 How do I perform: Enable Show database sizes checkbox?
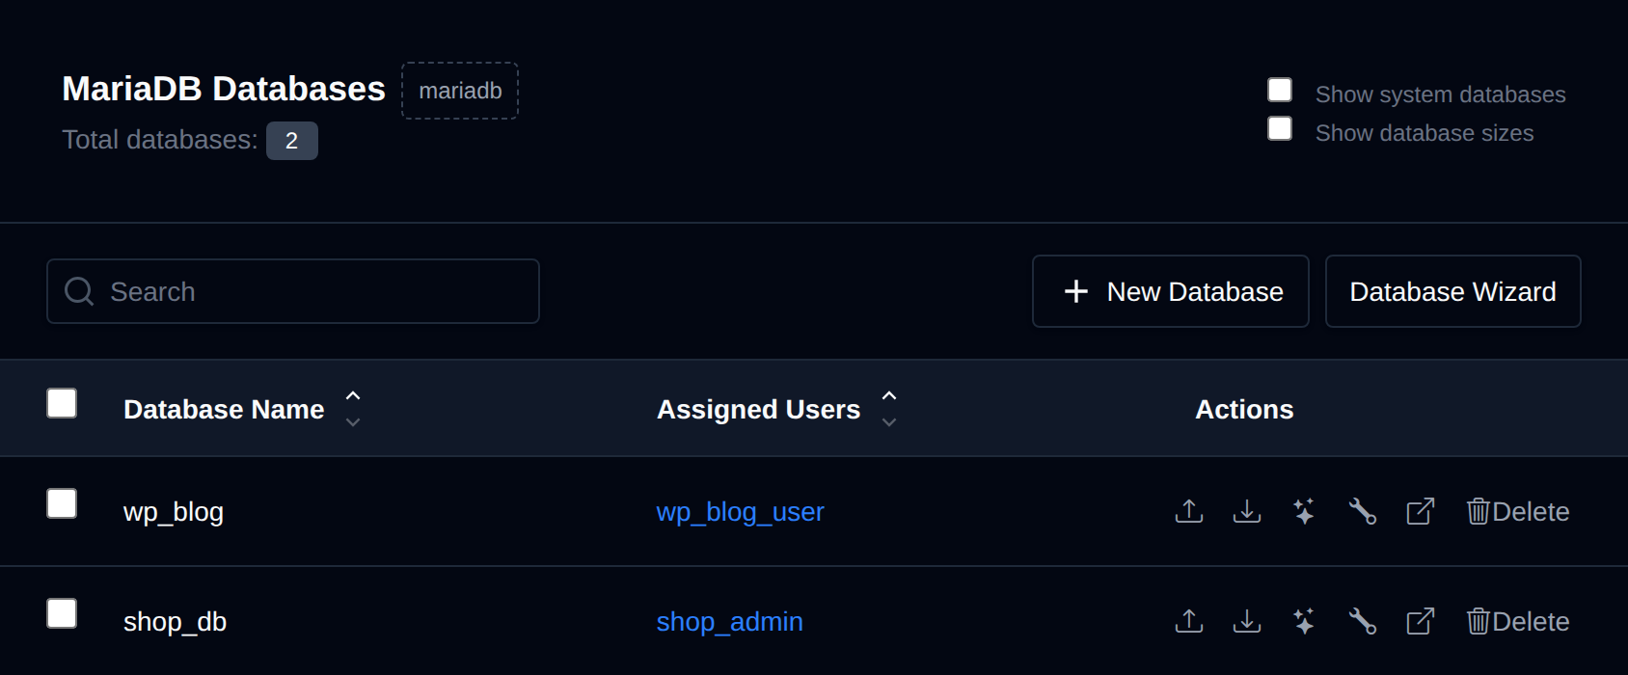1280,128
